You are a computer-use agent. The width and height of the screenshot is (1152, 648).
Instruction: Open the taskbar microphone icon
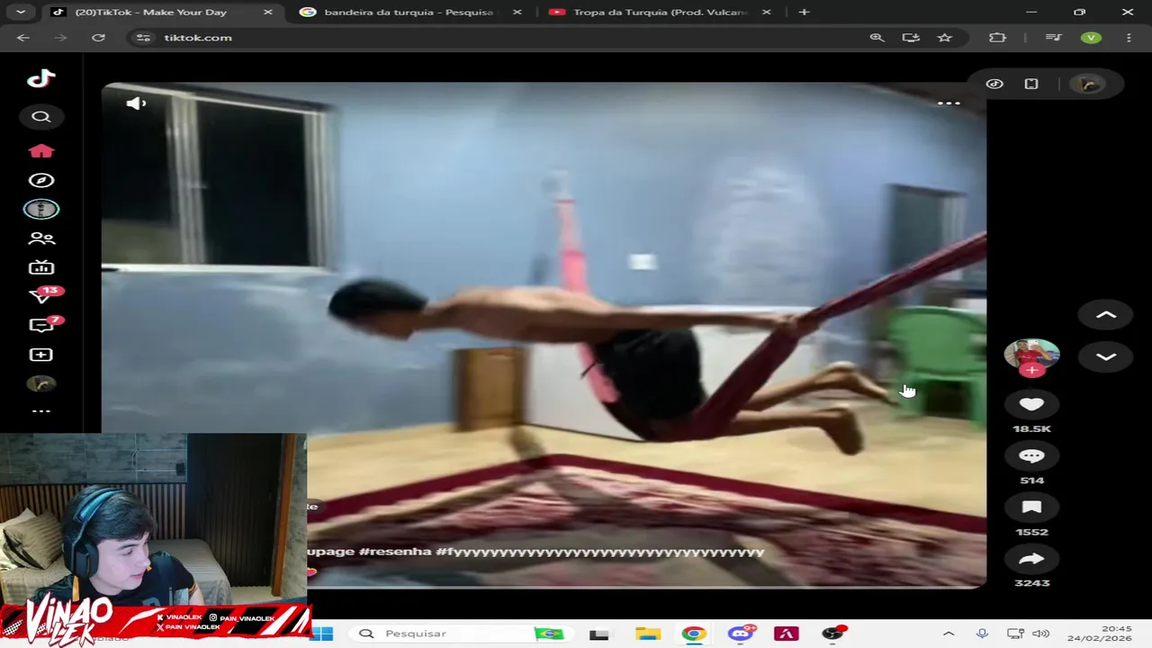[x=982, y=634]
